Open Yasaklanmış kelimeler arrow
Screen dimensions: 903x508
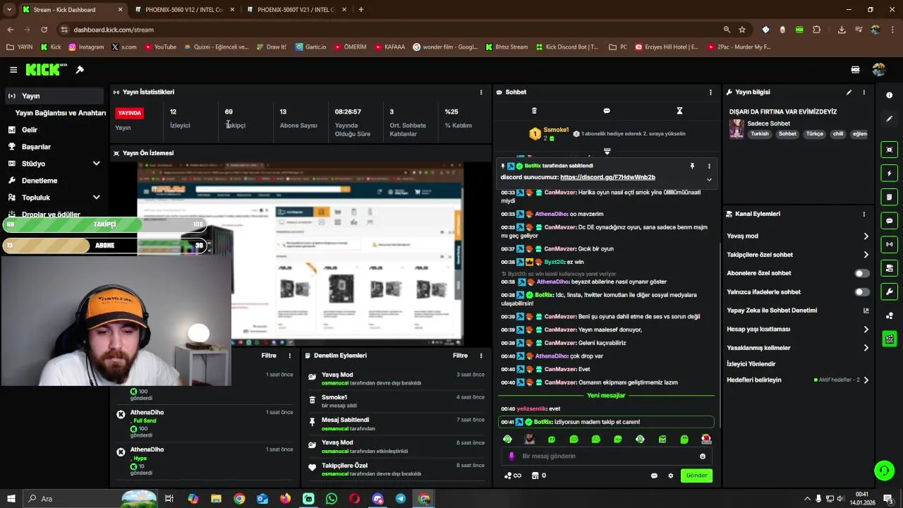tap(866, 348)
